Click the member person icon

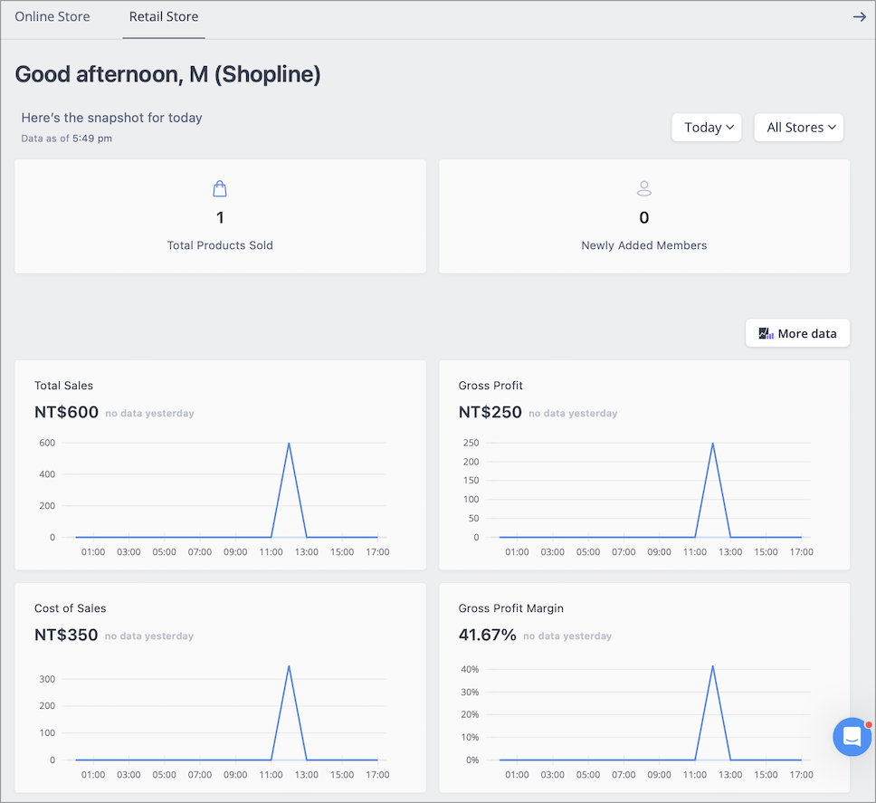644,188
